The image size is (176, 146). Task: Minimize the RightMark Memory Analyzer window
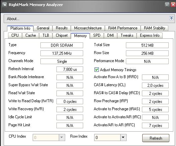[167, 5]
